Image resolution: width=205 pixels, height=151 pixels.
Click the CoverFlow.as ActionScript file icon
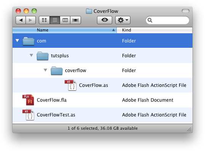(x=71, y=85)
